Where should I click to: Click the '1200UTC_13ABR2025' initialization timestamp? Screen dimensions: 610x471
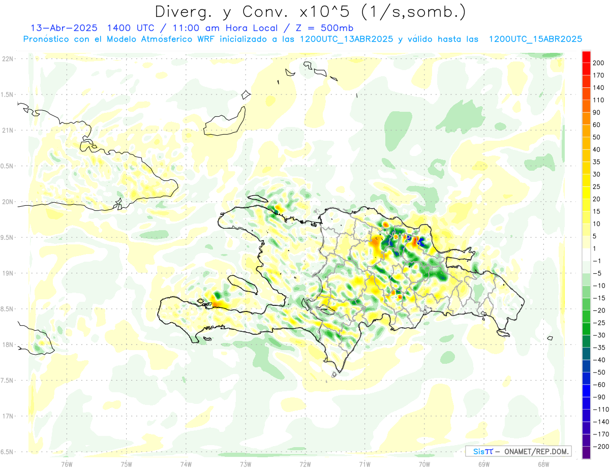pos(346,39)
